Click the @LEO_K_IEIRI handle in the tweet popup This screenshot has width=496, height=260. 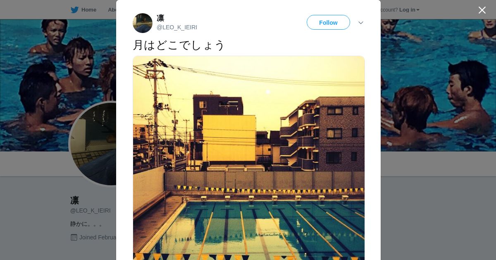(177, 27)
